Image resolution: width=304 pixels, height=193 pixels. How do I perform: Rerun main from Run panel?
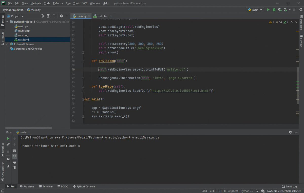[8, 138]
